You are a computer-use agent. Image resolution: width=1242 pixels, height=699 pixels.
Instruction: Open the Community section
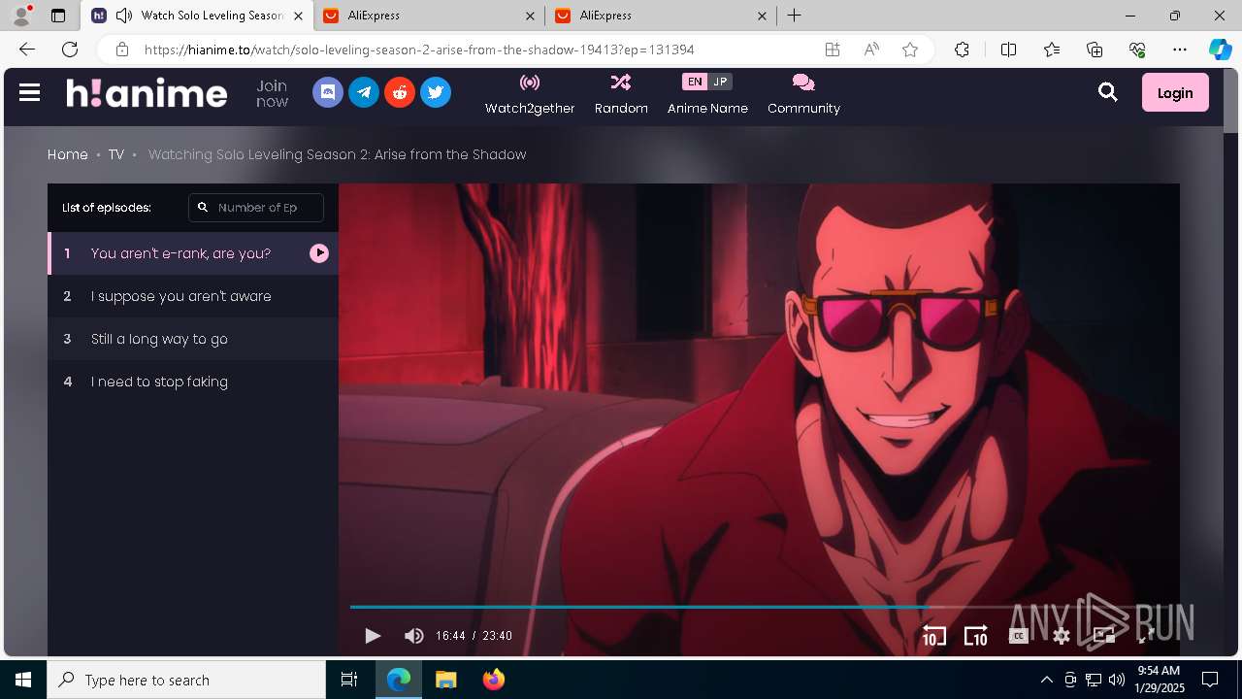tap(803, 94)
